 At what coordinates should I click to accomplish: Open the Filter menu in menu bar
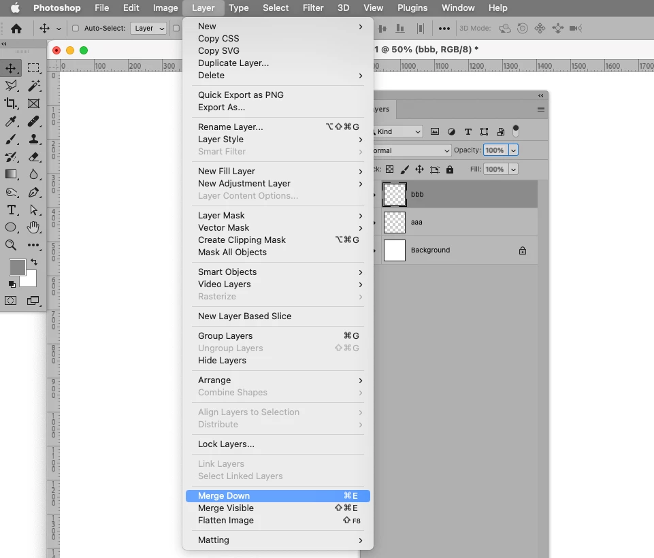[313, 8]
